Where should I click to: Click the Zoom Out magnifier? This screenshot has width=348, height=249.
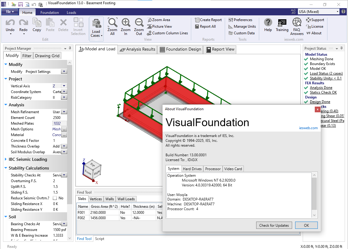139,23
